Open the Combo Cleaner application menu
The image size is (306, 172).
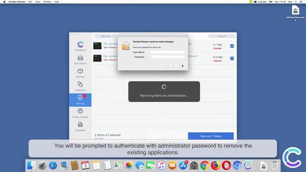17,2
